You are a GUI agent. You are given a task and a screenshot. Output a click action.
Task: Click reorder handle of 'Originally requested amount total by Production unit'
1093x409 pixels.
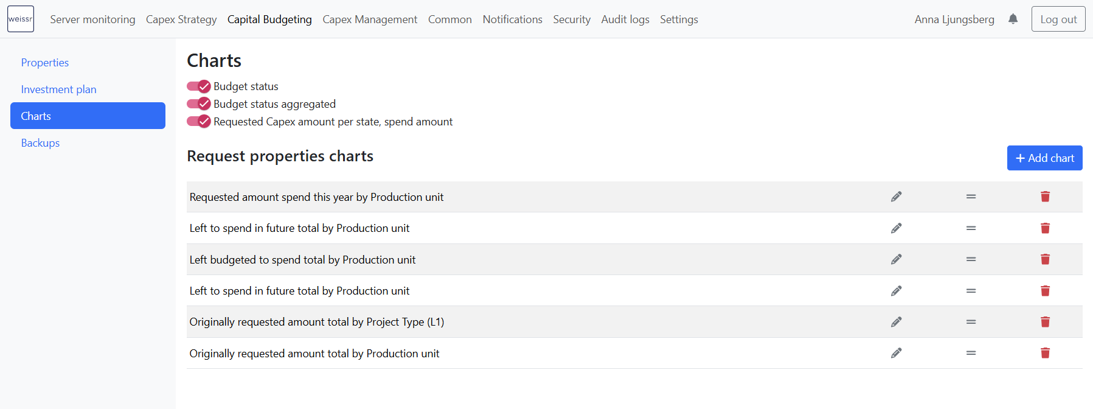(971, 353)
